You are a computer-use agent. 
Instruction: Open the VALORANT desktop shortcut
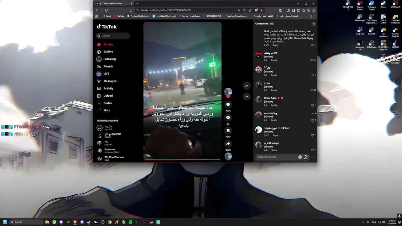395,5
